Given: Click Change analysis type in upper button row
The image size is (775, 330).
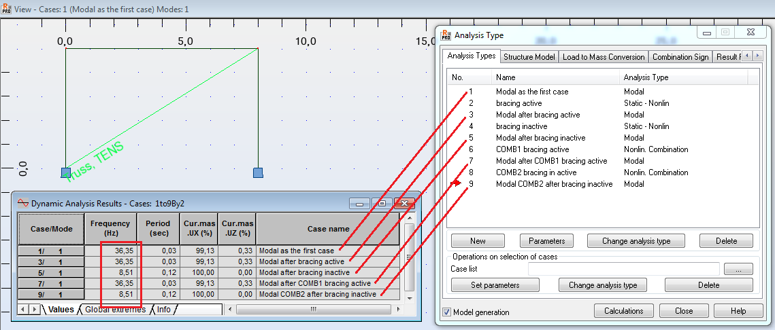Looking at the screenshot, I should (x=636, y=241).
